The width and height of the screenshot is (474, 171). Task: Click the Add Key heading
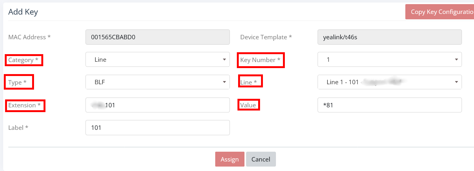click(23, 12)
